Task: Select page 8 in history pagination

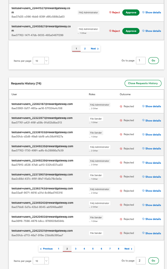Action: point(118,249)
